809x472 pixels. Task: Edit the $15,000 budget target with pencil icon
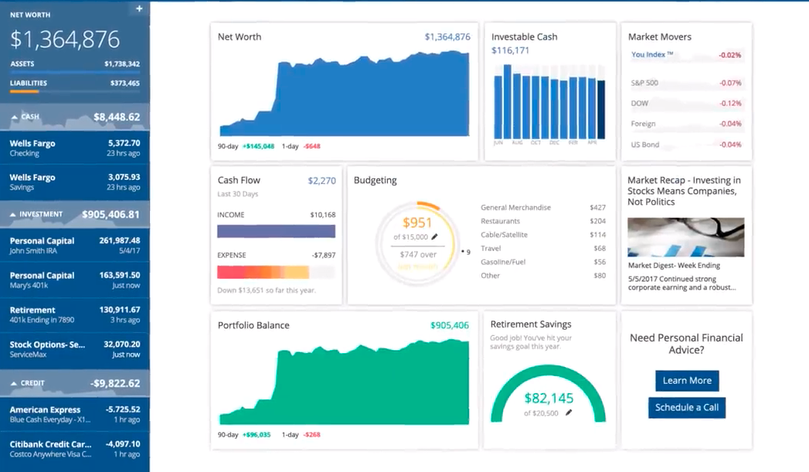pyautogui.click(x=434, y=237)
